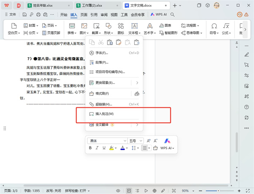
Task: Click the WPS AI button in ribbon tabs
Action: tap(159, 14)
